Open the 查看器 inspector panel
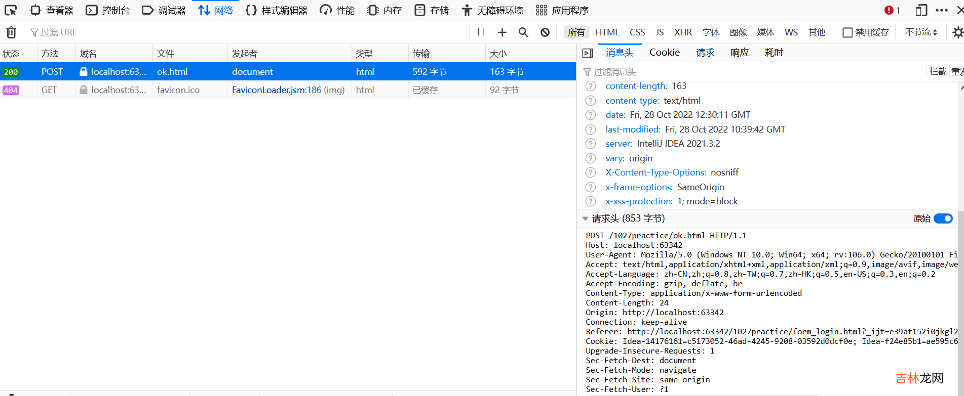The image size is (964, 396). click(52, 10)
